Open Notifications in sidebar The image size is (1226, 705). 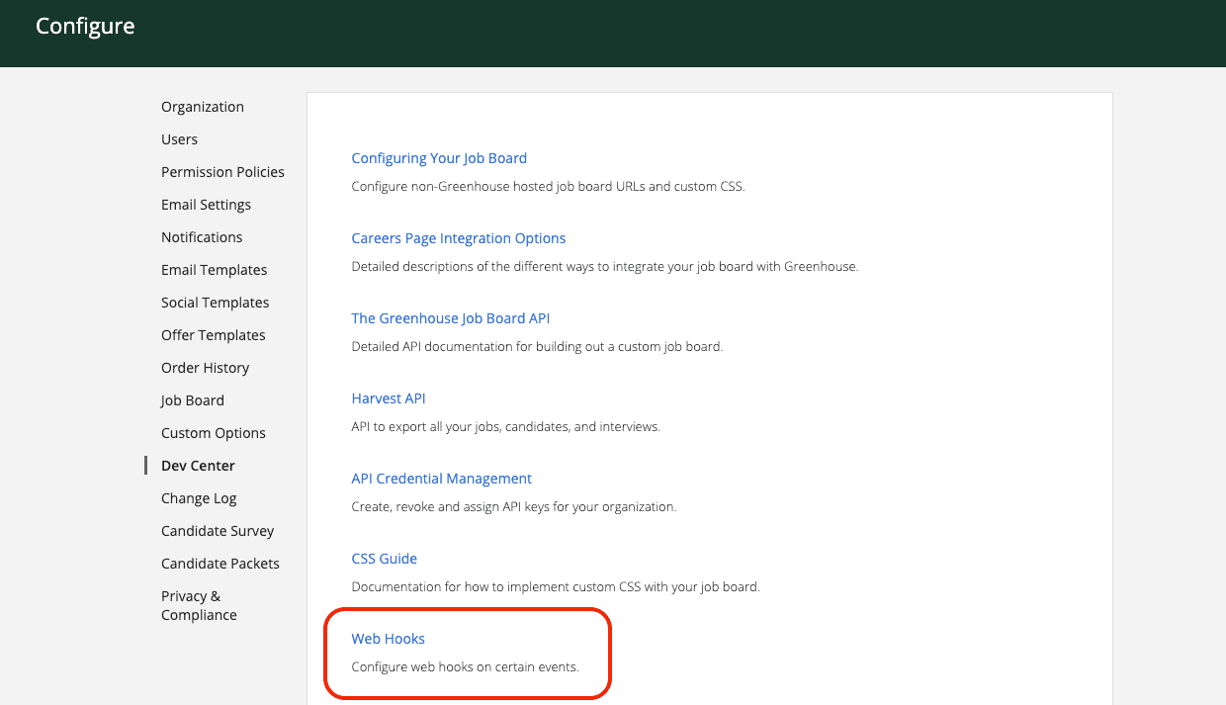[202, 237]
